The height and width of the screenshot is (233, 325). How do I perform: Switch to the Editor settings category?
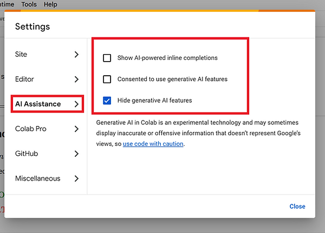tap(25, 79)
